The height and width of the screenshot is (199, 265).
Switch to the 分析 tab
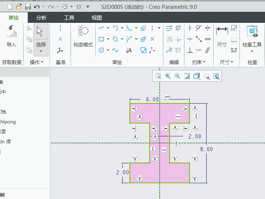41,18
